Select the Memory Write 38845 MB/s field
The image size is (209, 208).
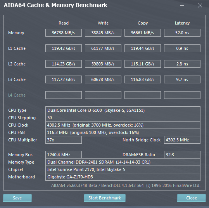pos(103,33)
